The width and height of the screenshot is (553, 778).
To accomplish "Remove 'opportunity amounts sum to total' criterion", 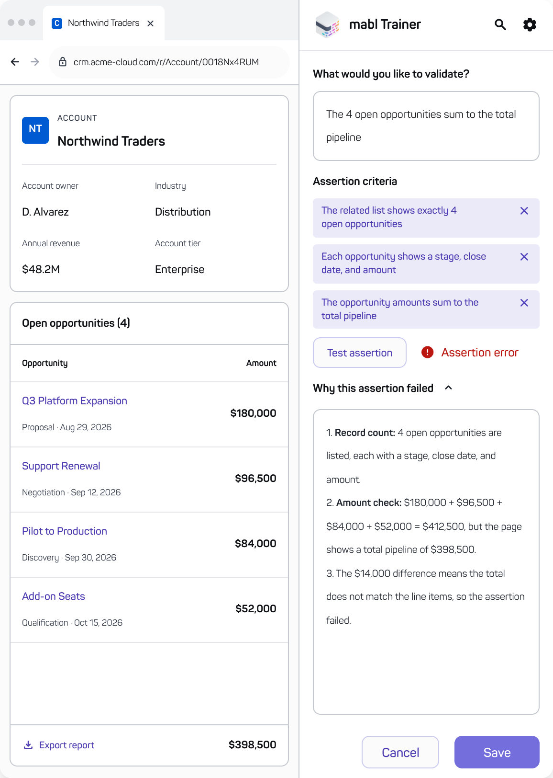I will 524,303.
